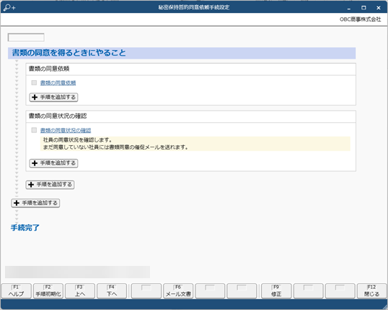This screenshot has width=388, height=310.
Task: Open the 書類の同意状況の確認 link
Action: tap(66, 131)
